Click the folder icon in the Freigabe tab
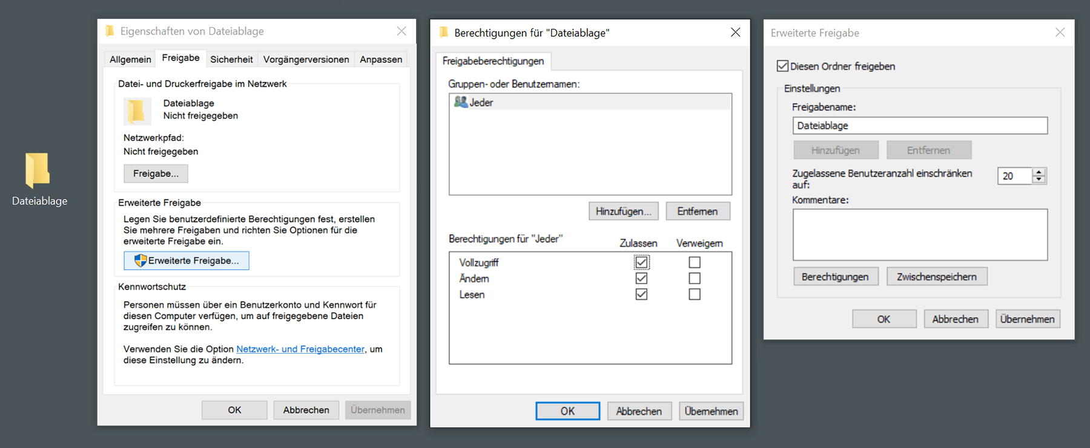The image size is (1090, 448). click(137, 111)
